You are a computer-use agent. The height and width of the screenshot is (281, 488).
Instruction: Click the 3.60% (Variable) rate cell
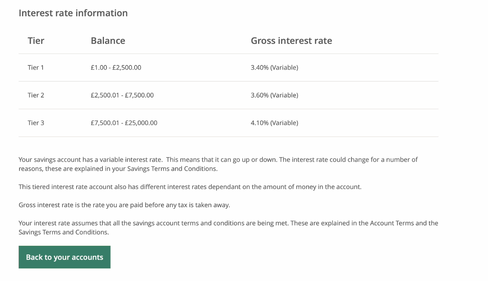click(x=275, y=95)
